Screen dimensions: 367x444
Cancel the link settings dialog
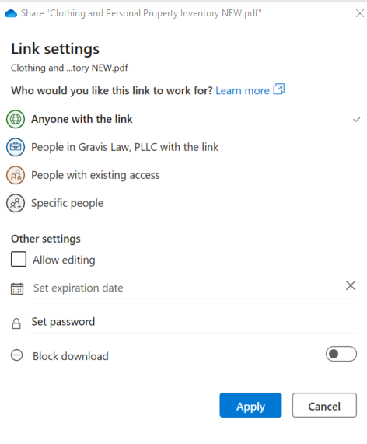coord(324,405)
